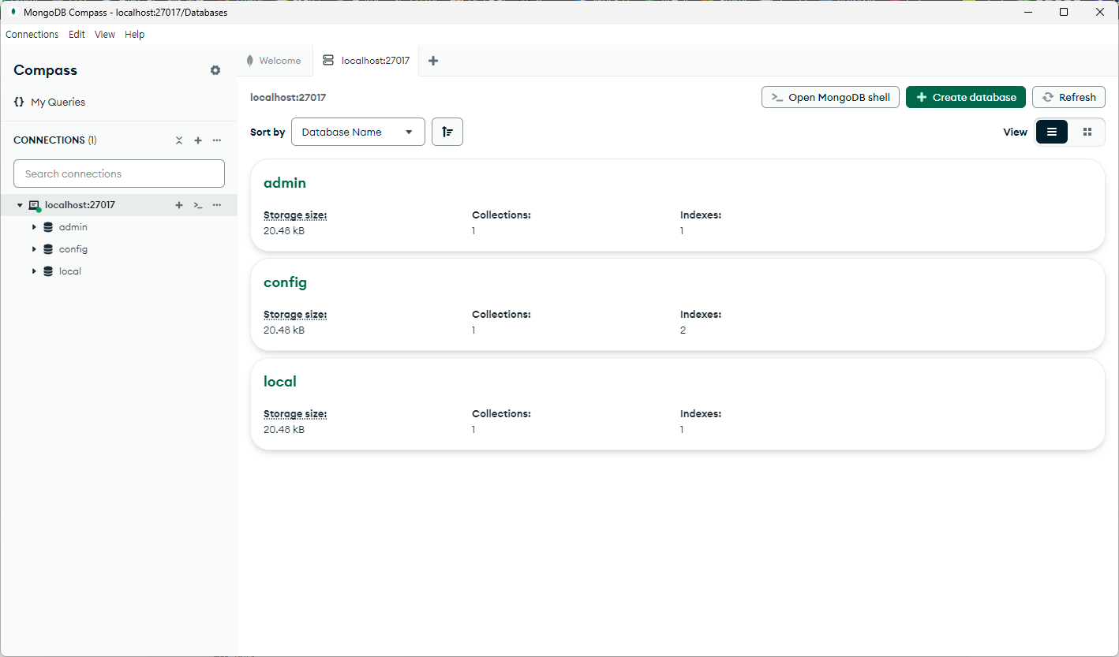
Task: Switch to grid view
Action: (x=1087, y=132)
